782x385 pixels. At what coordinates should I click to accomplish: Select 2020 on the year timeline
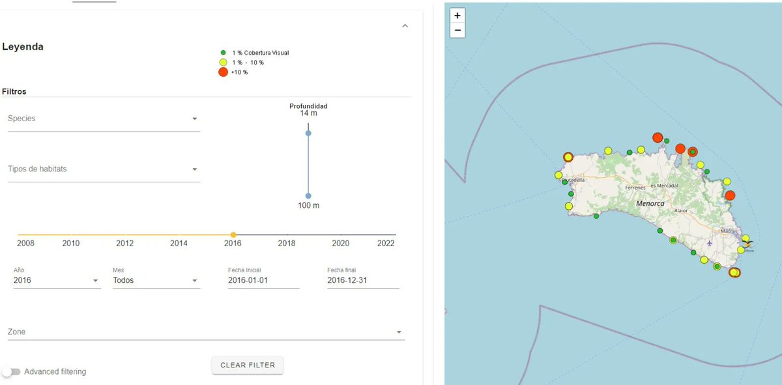click(x=341, y=244)
